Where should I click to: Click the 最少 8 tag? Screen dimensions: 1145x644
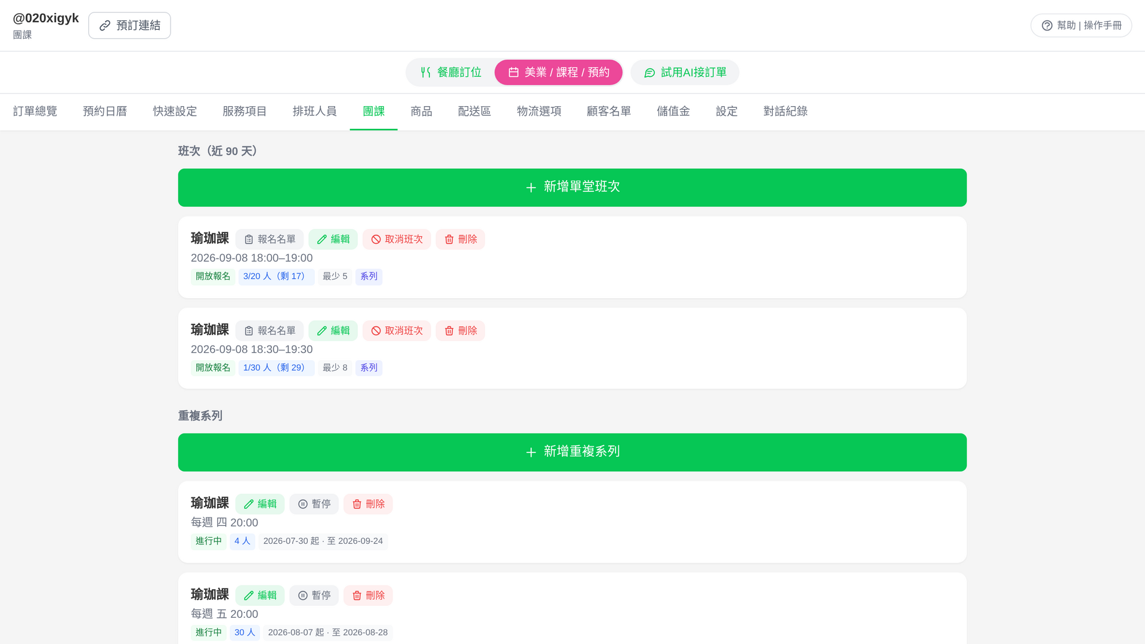[335, 368]
